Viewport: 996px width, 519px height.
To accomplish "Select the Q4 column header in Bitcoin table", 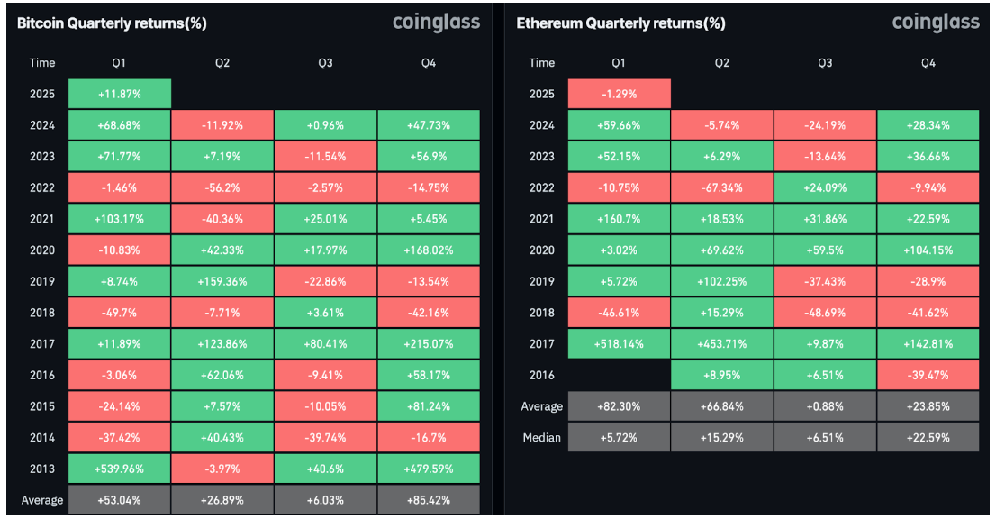I will pos(429,63).
